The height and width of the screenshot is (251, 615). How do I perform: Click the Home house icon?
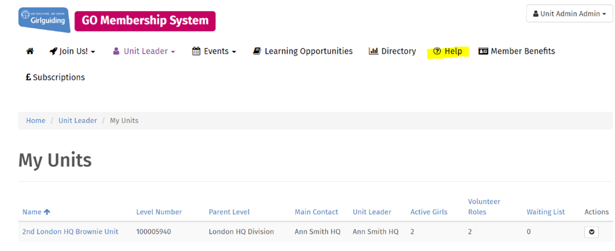point(30,51)
